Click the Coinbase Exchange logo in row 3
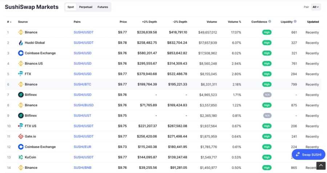 (x=21, y=53)
